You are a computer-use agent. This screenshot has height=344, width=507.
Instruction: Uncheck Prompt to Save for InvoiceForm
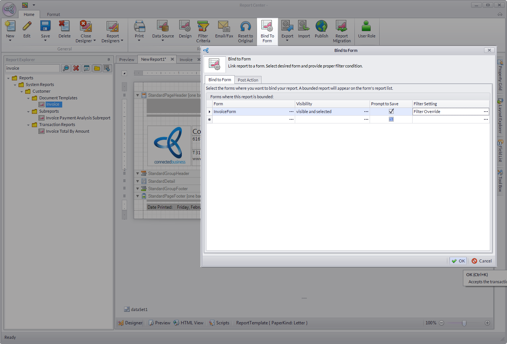tap(391, 112)
